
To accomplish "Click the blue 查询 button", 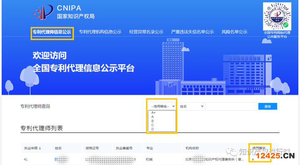I will (x=267, y=107).
